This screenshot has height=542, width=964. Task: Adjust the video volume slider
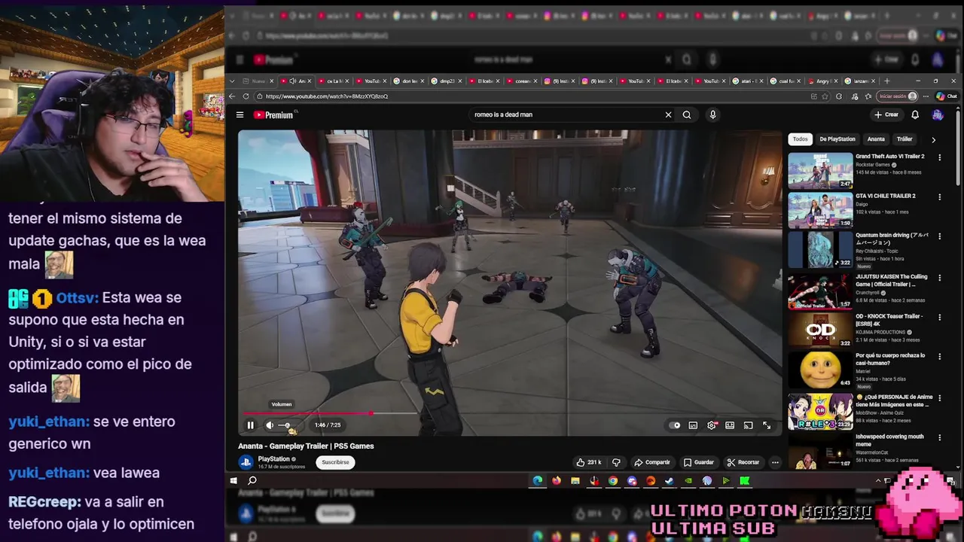point(286,425)
